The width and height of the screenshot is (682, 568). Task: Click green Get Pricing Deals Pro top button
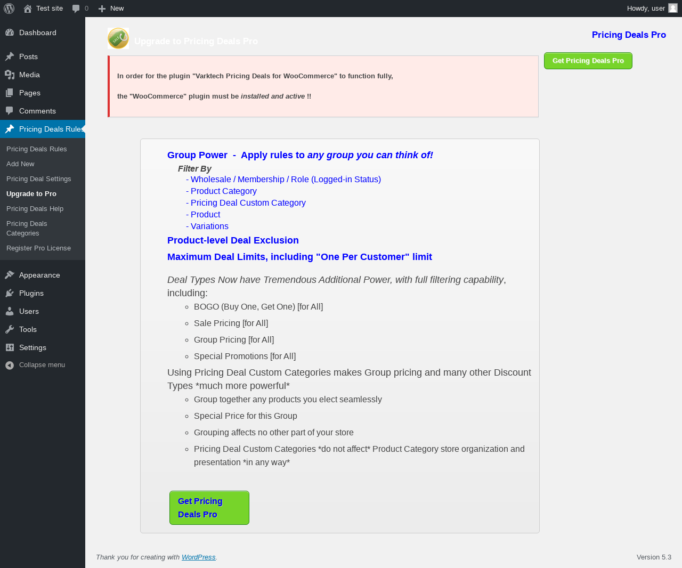pyautogui.click(x=588, y=61)
